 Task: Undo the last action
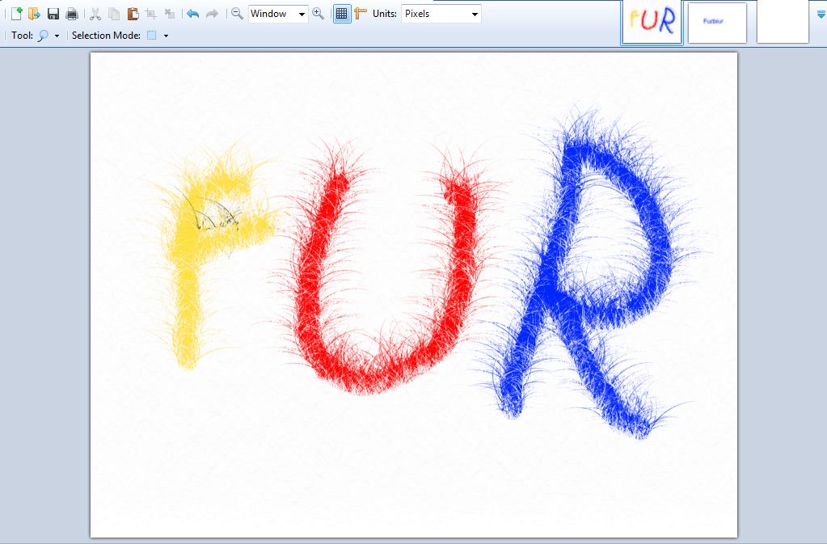click(192, 14)
